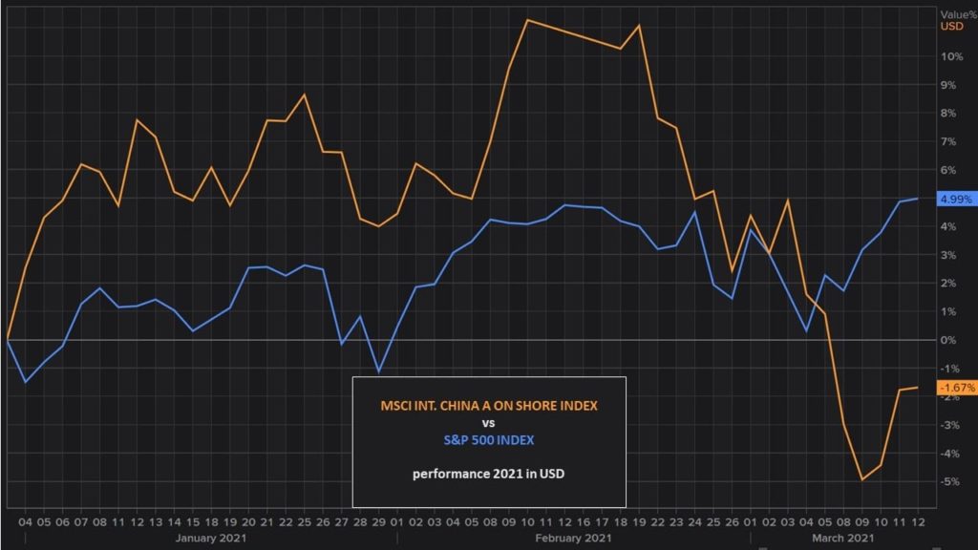978x550 pixels.
Task: Click the 'vs' text in the legend box
Action: pos(488,423)
